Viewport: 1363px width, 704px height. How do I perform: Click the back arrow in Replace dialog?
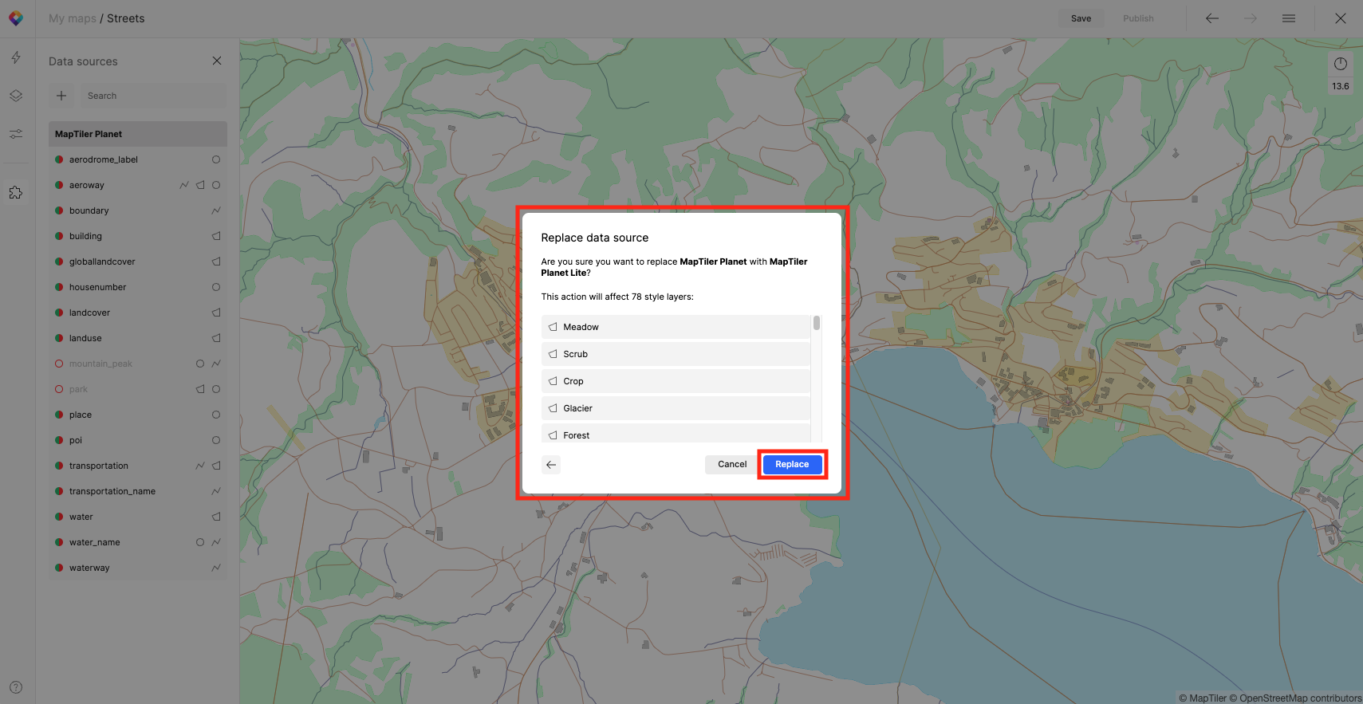[551, 465]
